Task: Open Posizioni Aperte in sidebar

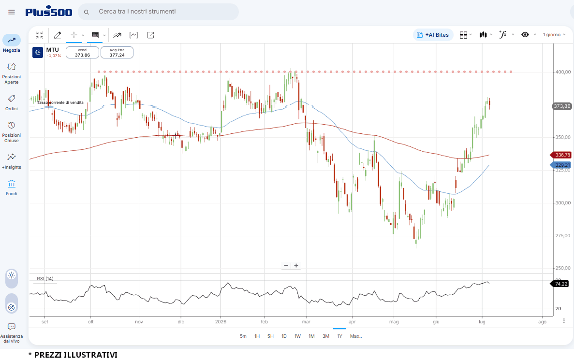Action: click(11, 73)
